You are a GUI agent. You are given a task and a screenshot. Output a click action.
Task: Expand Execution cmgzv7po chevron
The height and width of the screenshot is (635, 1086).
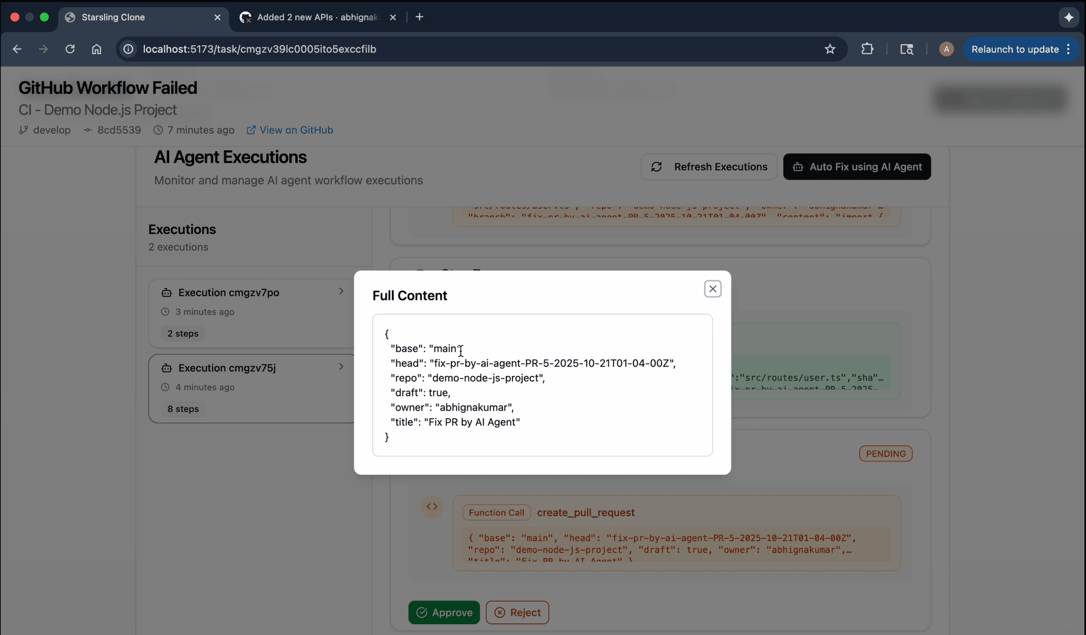[x=341, y=292]
